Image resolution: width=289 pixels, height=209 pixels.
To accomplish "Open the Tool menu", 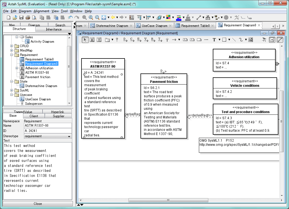I will (64, 11).
